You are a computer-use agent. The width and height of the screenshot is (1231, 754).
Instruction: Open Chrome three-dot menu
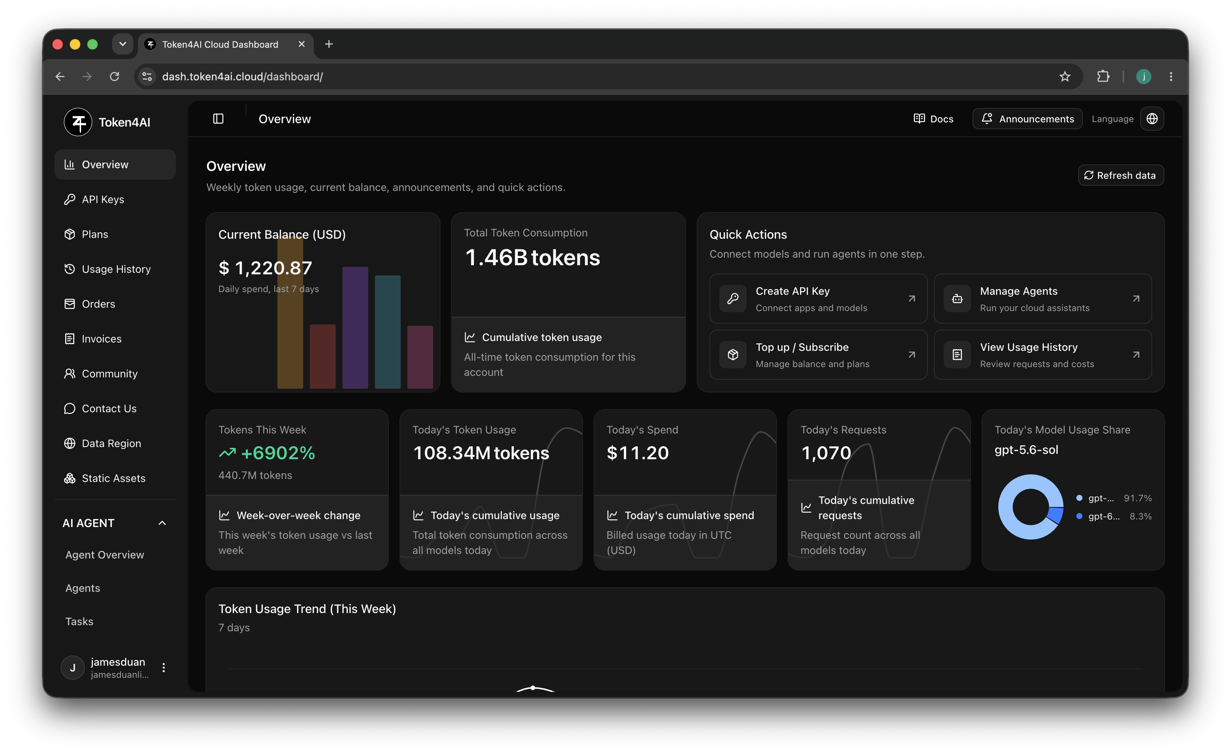coord(1170,77)
